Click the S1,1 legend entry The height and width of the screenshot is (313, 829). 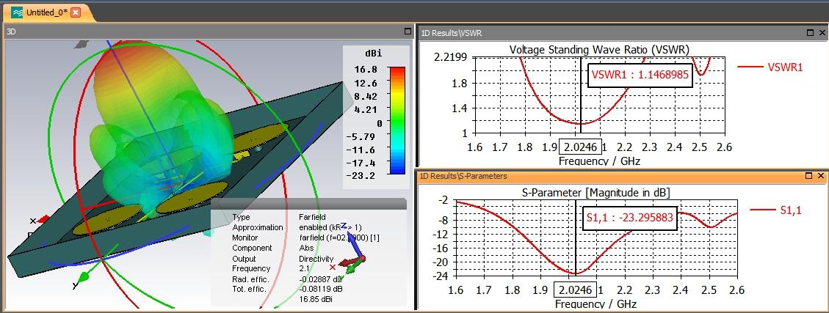[776, 210]
